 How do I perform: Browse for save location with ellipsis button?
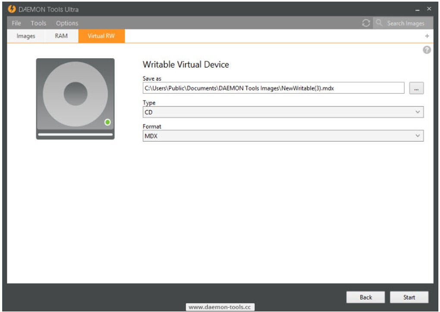coord(416,88)
